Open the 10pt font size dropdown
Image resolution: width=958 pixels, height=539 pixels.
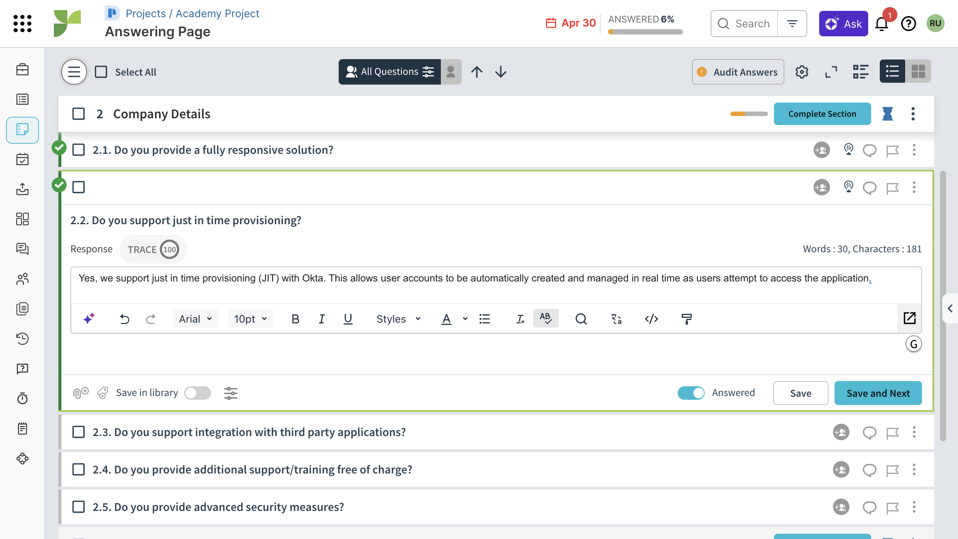click(250, 319)
